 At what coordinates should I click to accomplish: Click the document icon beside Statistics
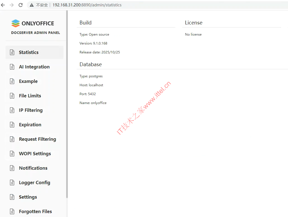pos(12,52)
